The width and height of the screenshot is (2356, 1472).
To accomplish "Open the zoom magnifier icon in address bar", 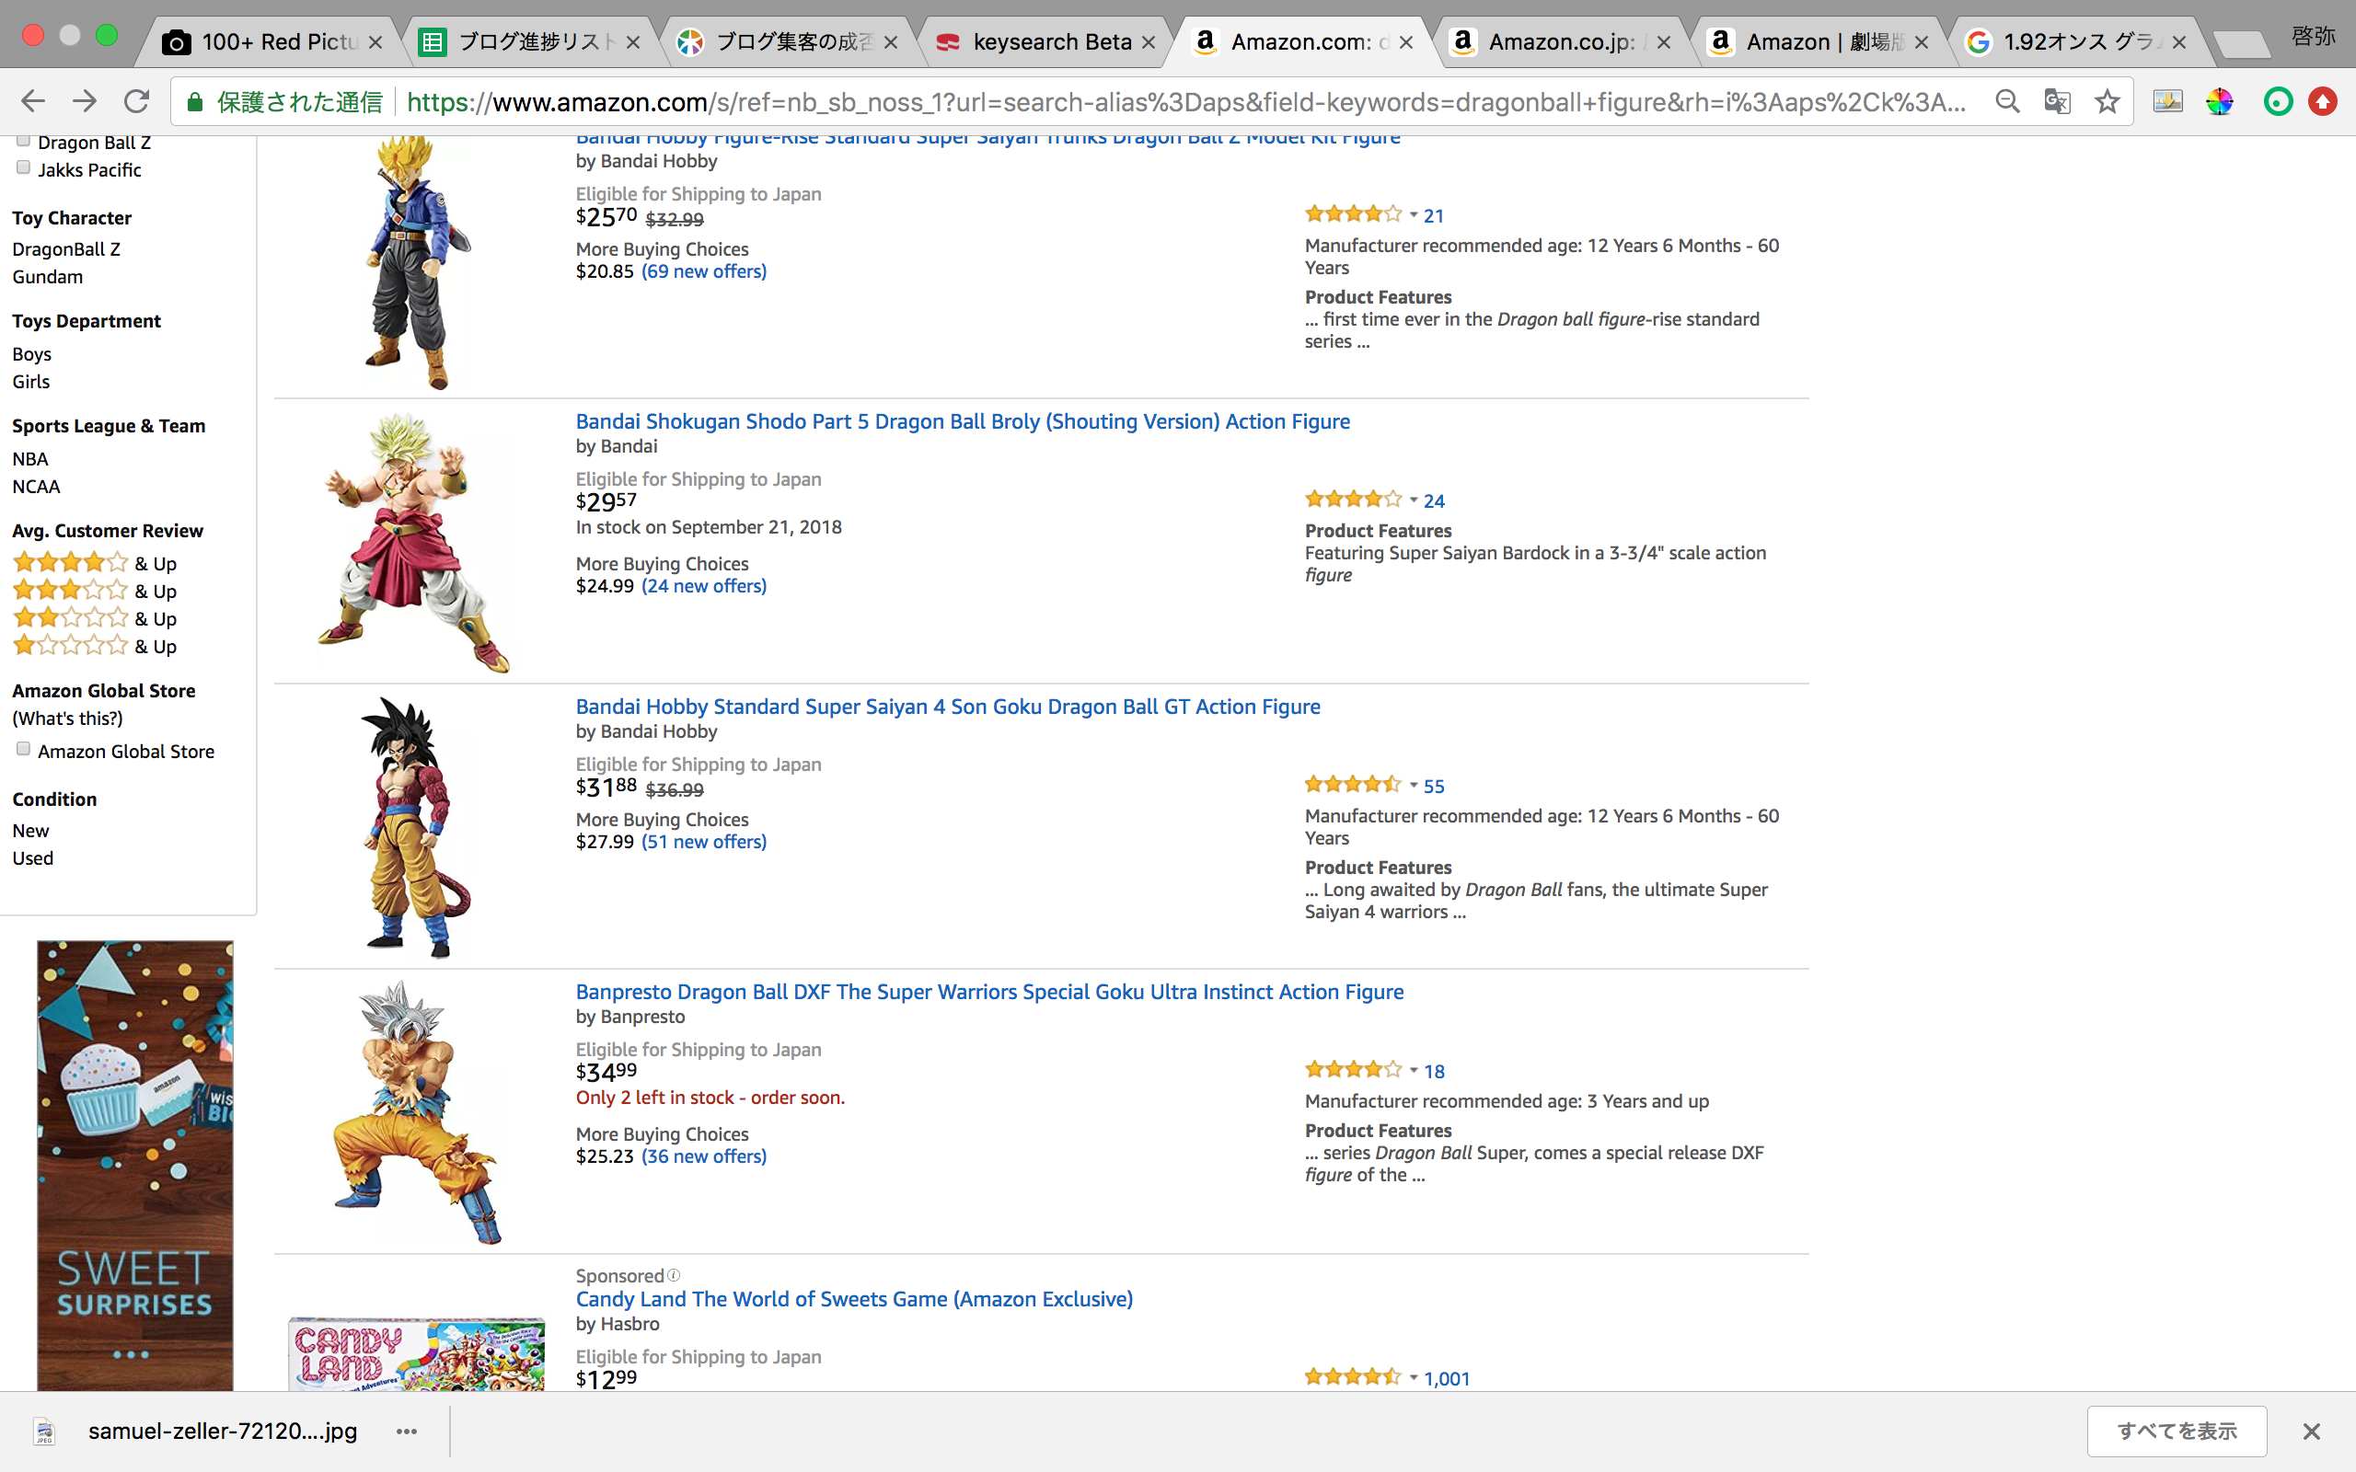I will [2006, 101].
